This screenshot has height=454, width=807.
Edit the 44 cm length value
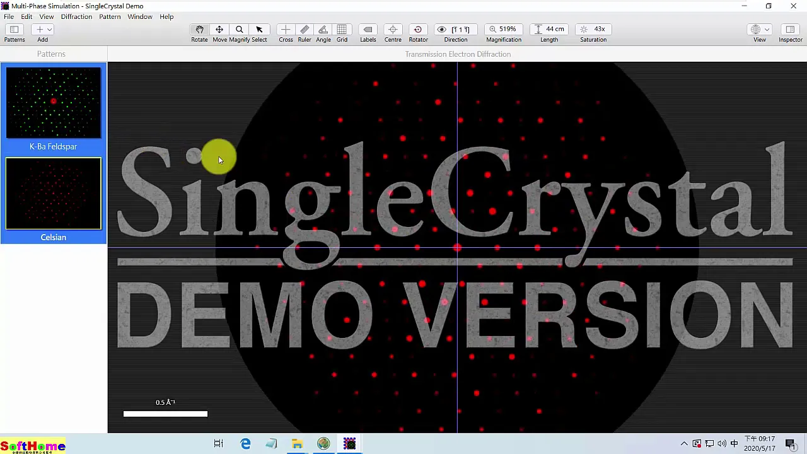coord(555,29)
